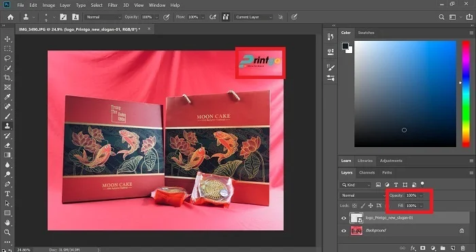Hide the logo_Printgo_new_slogan-01 layer
The height and width of the screenshot is (252, 476).
pyautogui.click(x=343, y=218)
